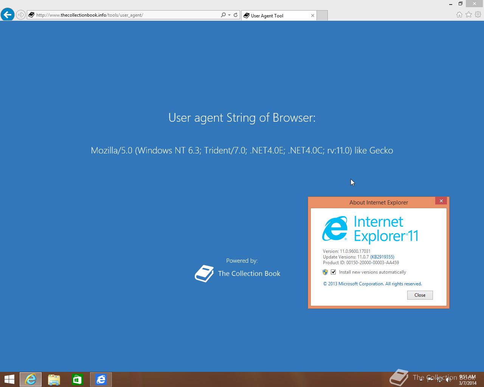Close the About Internet Explorer dialog with X

tap(441, 201)
